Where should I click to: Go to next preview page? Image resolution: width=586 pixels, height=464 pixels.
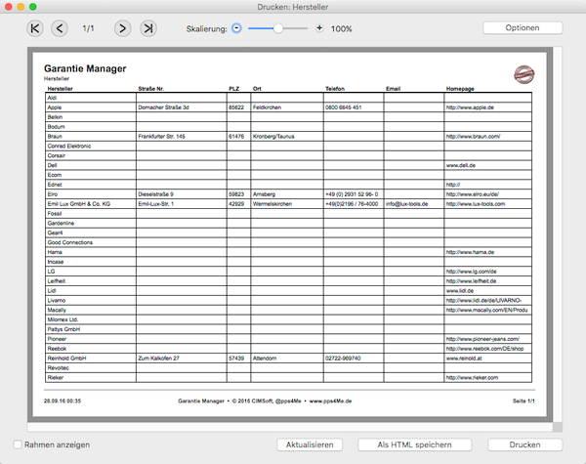click(123, 28)
